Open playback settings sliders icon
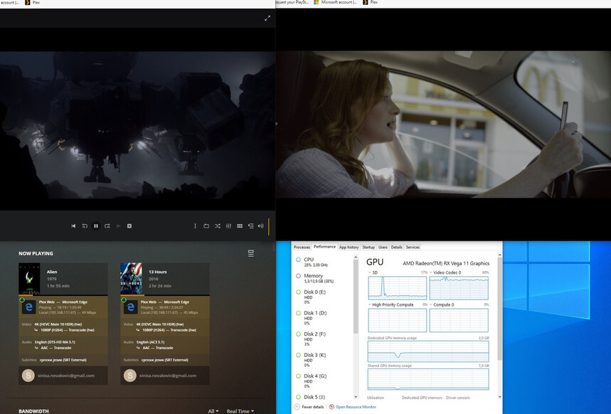This screenshot has height=414, width=611. click(x=229, y=226)
